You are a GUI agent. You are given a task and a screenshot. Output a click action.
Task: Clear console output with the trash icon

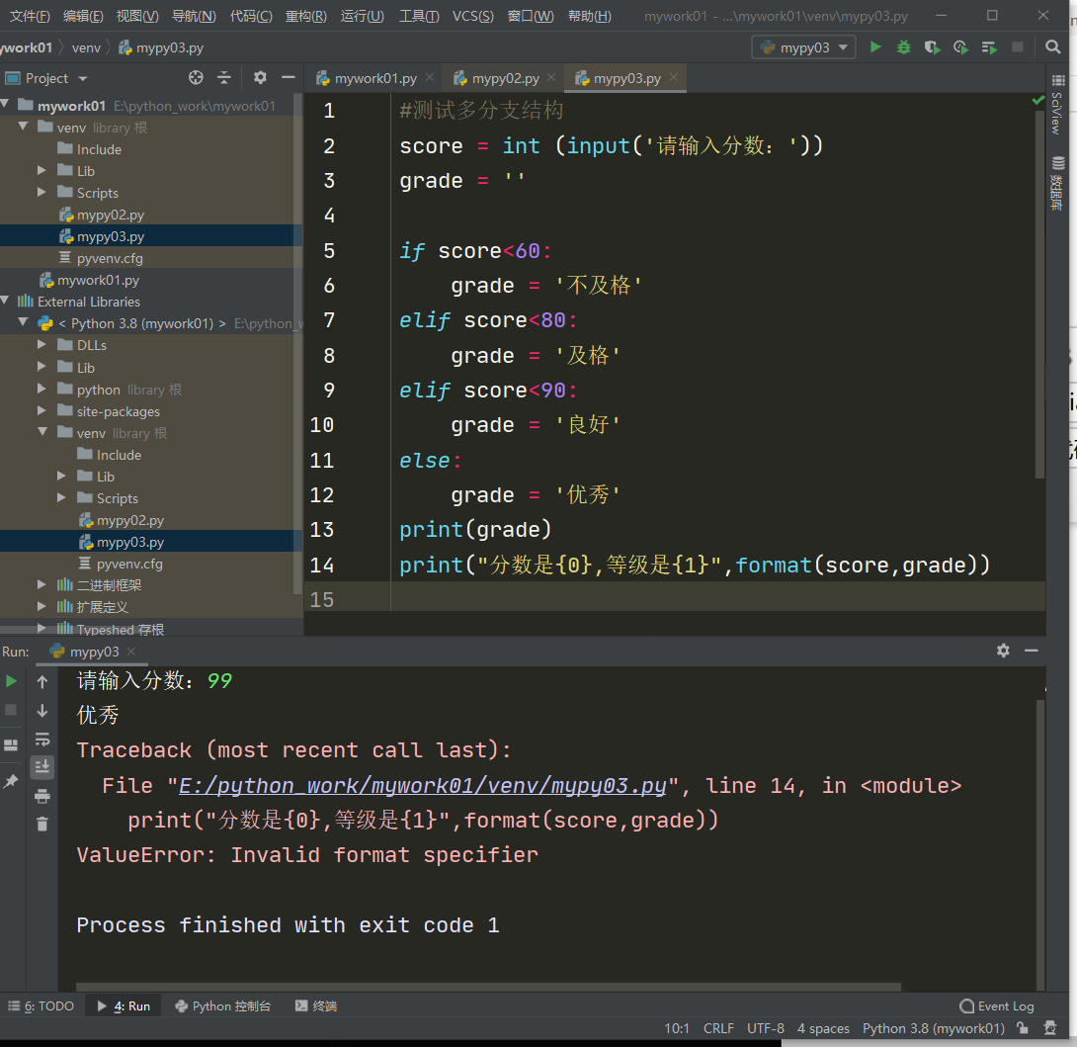pyautogui.click(x=41, y=824)
